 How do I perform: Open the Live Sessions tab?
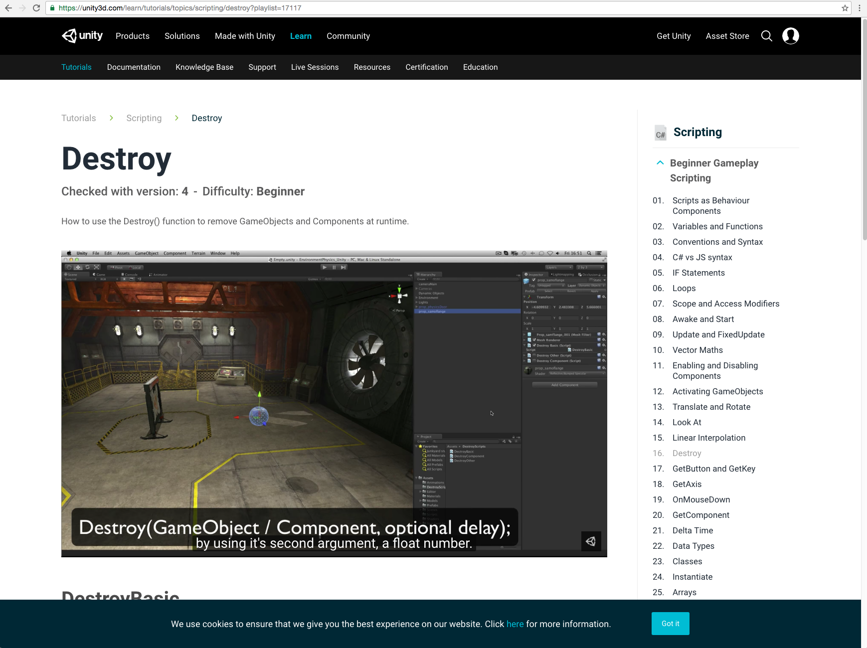pos(315,67)
